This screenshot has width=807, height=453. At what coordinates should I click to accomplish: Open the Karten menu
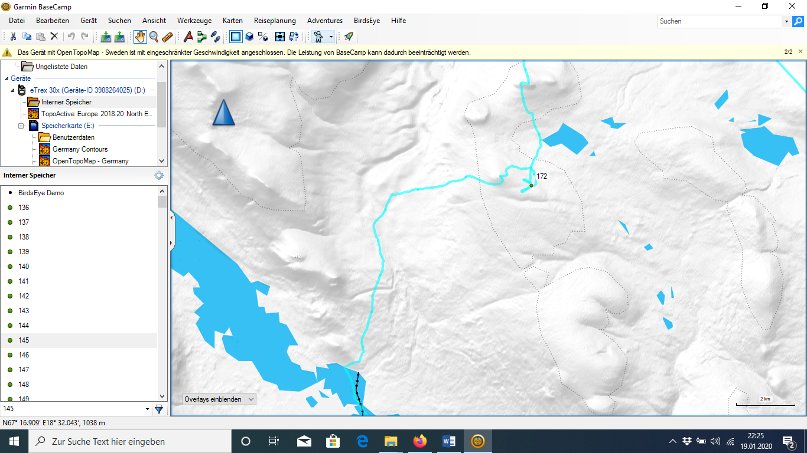[233, 21]
